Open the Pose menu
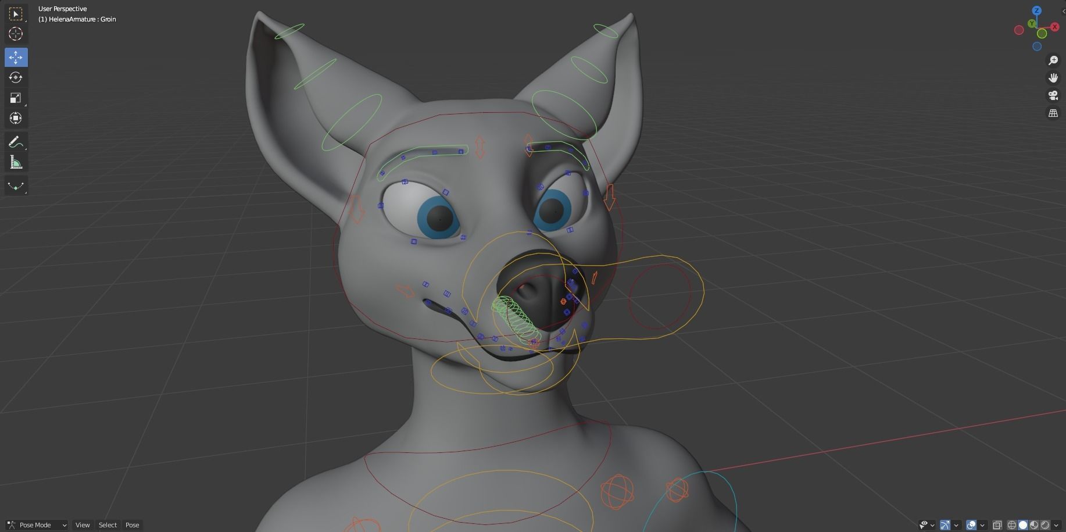Viewport: 1066px width, 532px height. pyautogui.click(x=133, y=525)
